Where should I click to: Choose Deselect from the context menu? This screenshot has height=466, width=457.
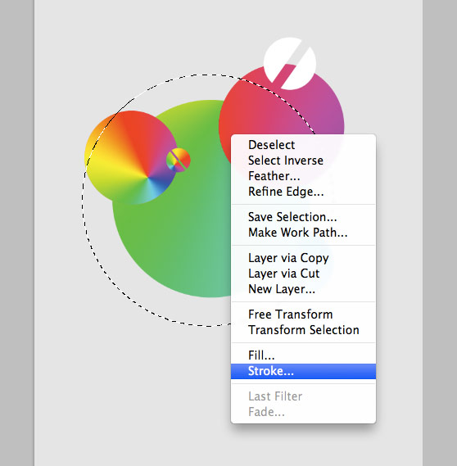click(303, 145)
